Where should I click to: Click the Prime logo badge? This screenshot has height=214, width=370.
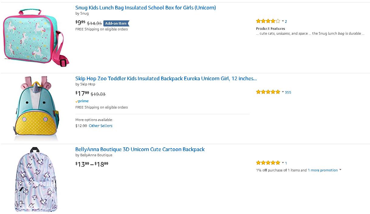(82, 101)
